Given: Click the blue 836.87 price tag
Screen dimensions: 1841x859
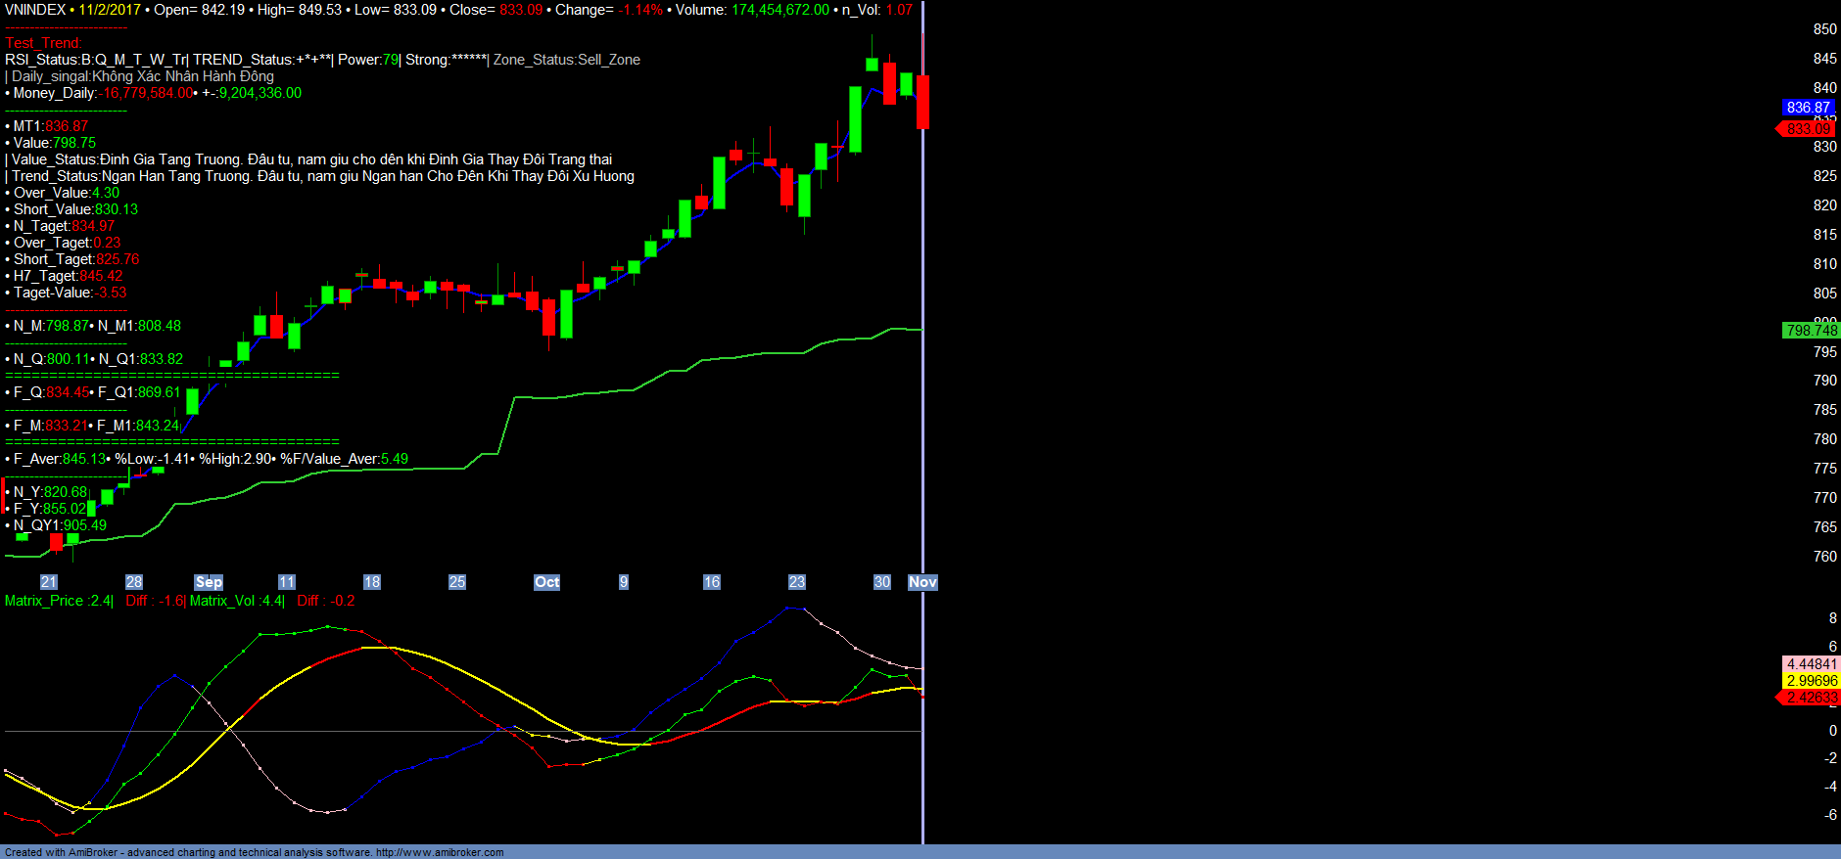Looking at the screenshot, I should [1808, 108].
